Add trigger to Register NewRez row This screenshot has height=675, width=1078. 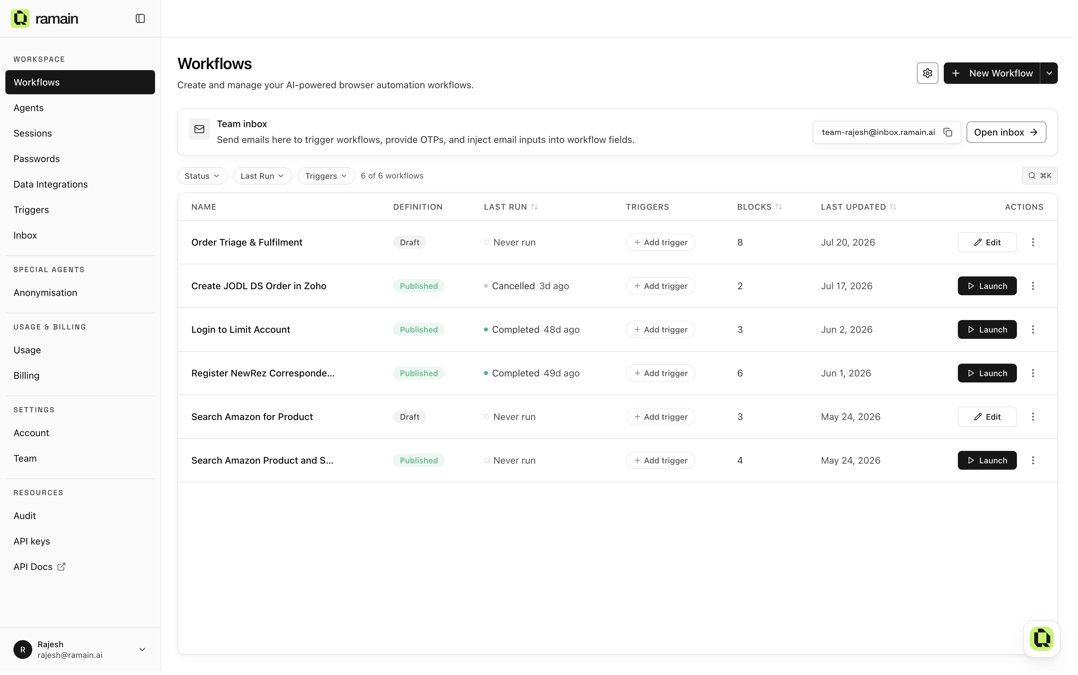(660, 373)
